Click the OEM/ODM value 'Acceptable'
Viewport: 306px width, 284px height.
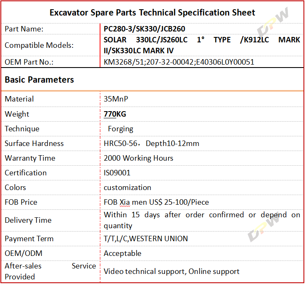coord(123,253)
